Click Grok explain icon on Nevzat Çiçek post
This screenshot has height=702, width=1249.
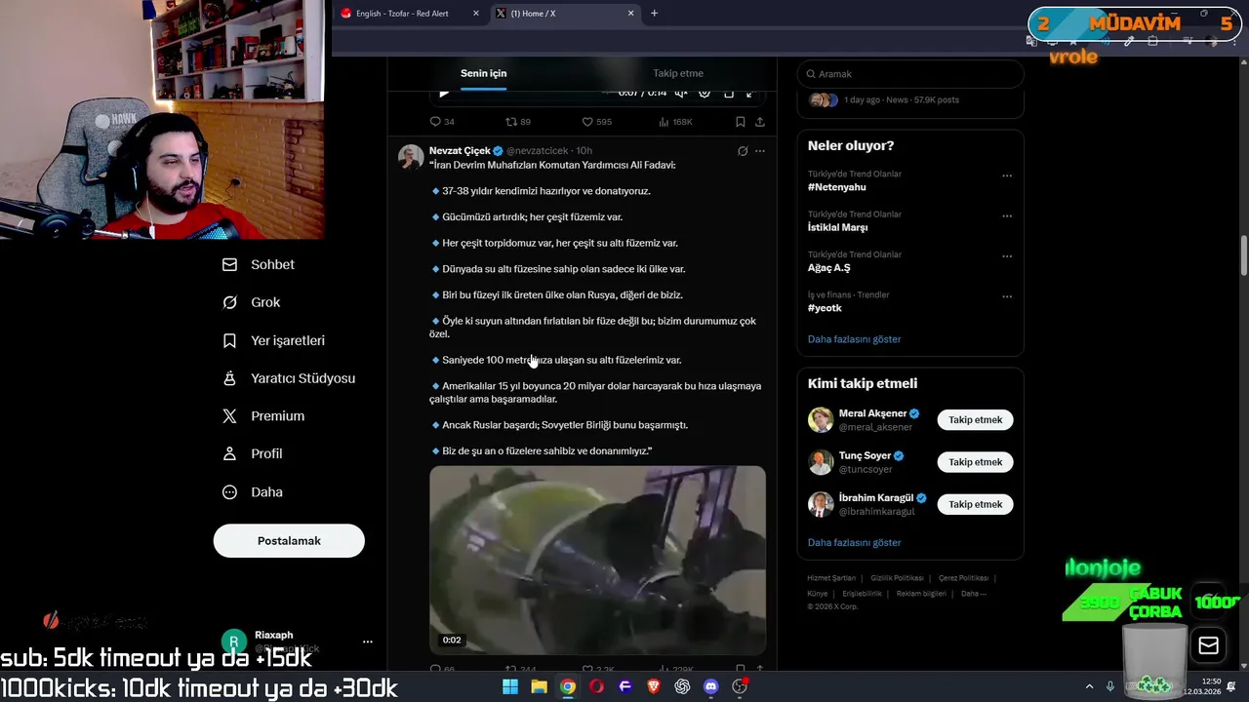(x=743, y=151)
